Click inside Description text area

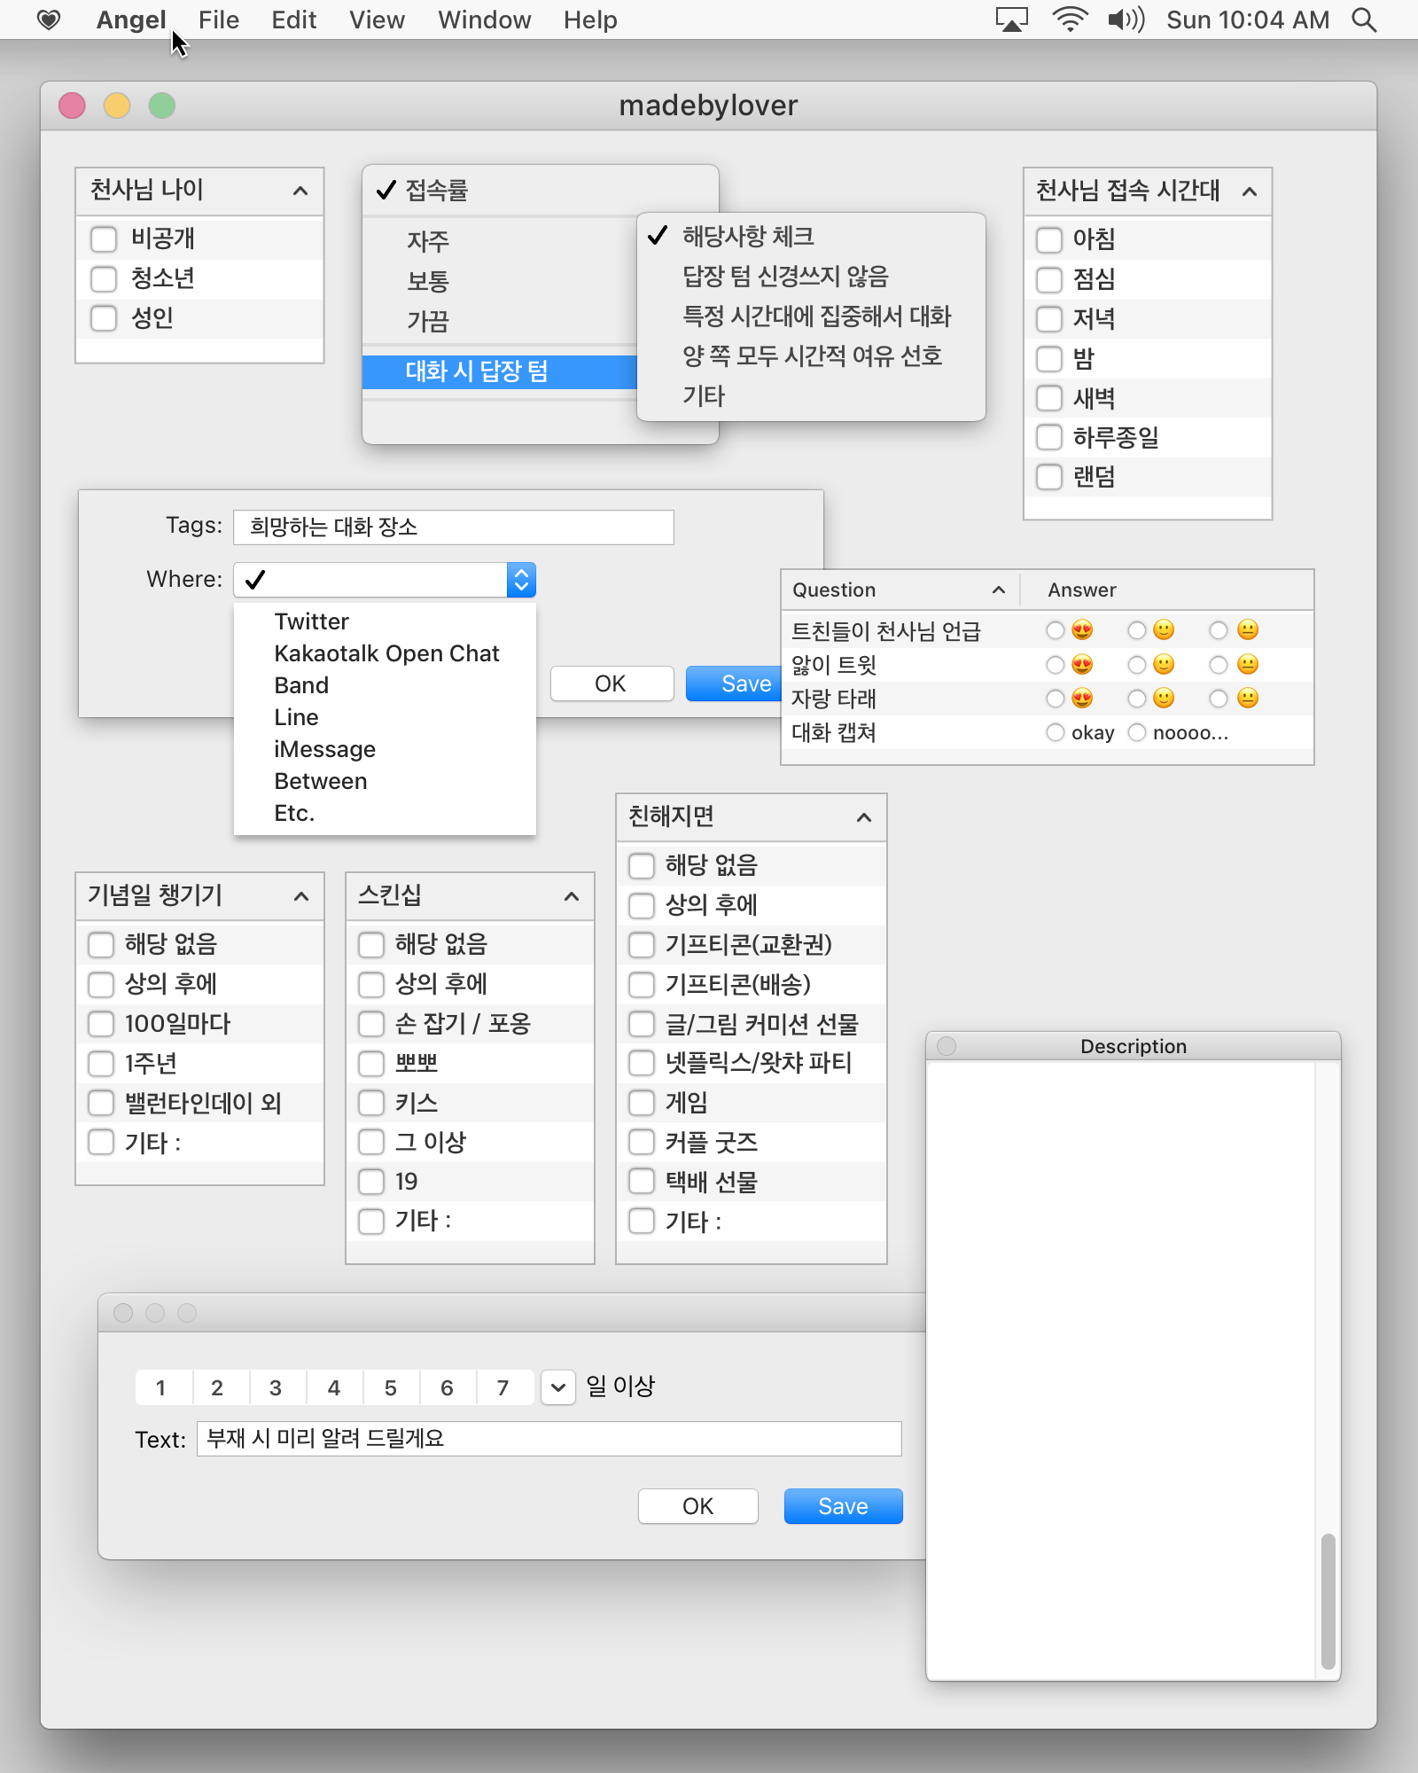(1120, 1370)
